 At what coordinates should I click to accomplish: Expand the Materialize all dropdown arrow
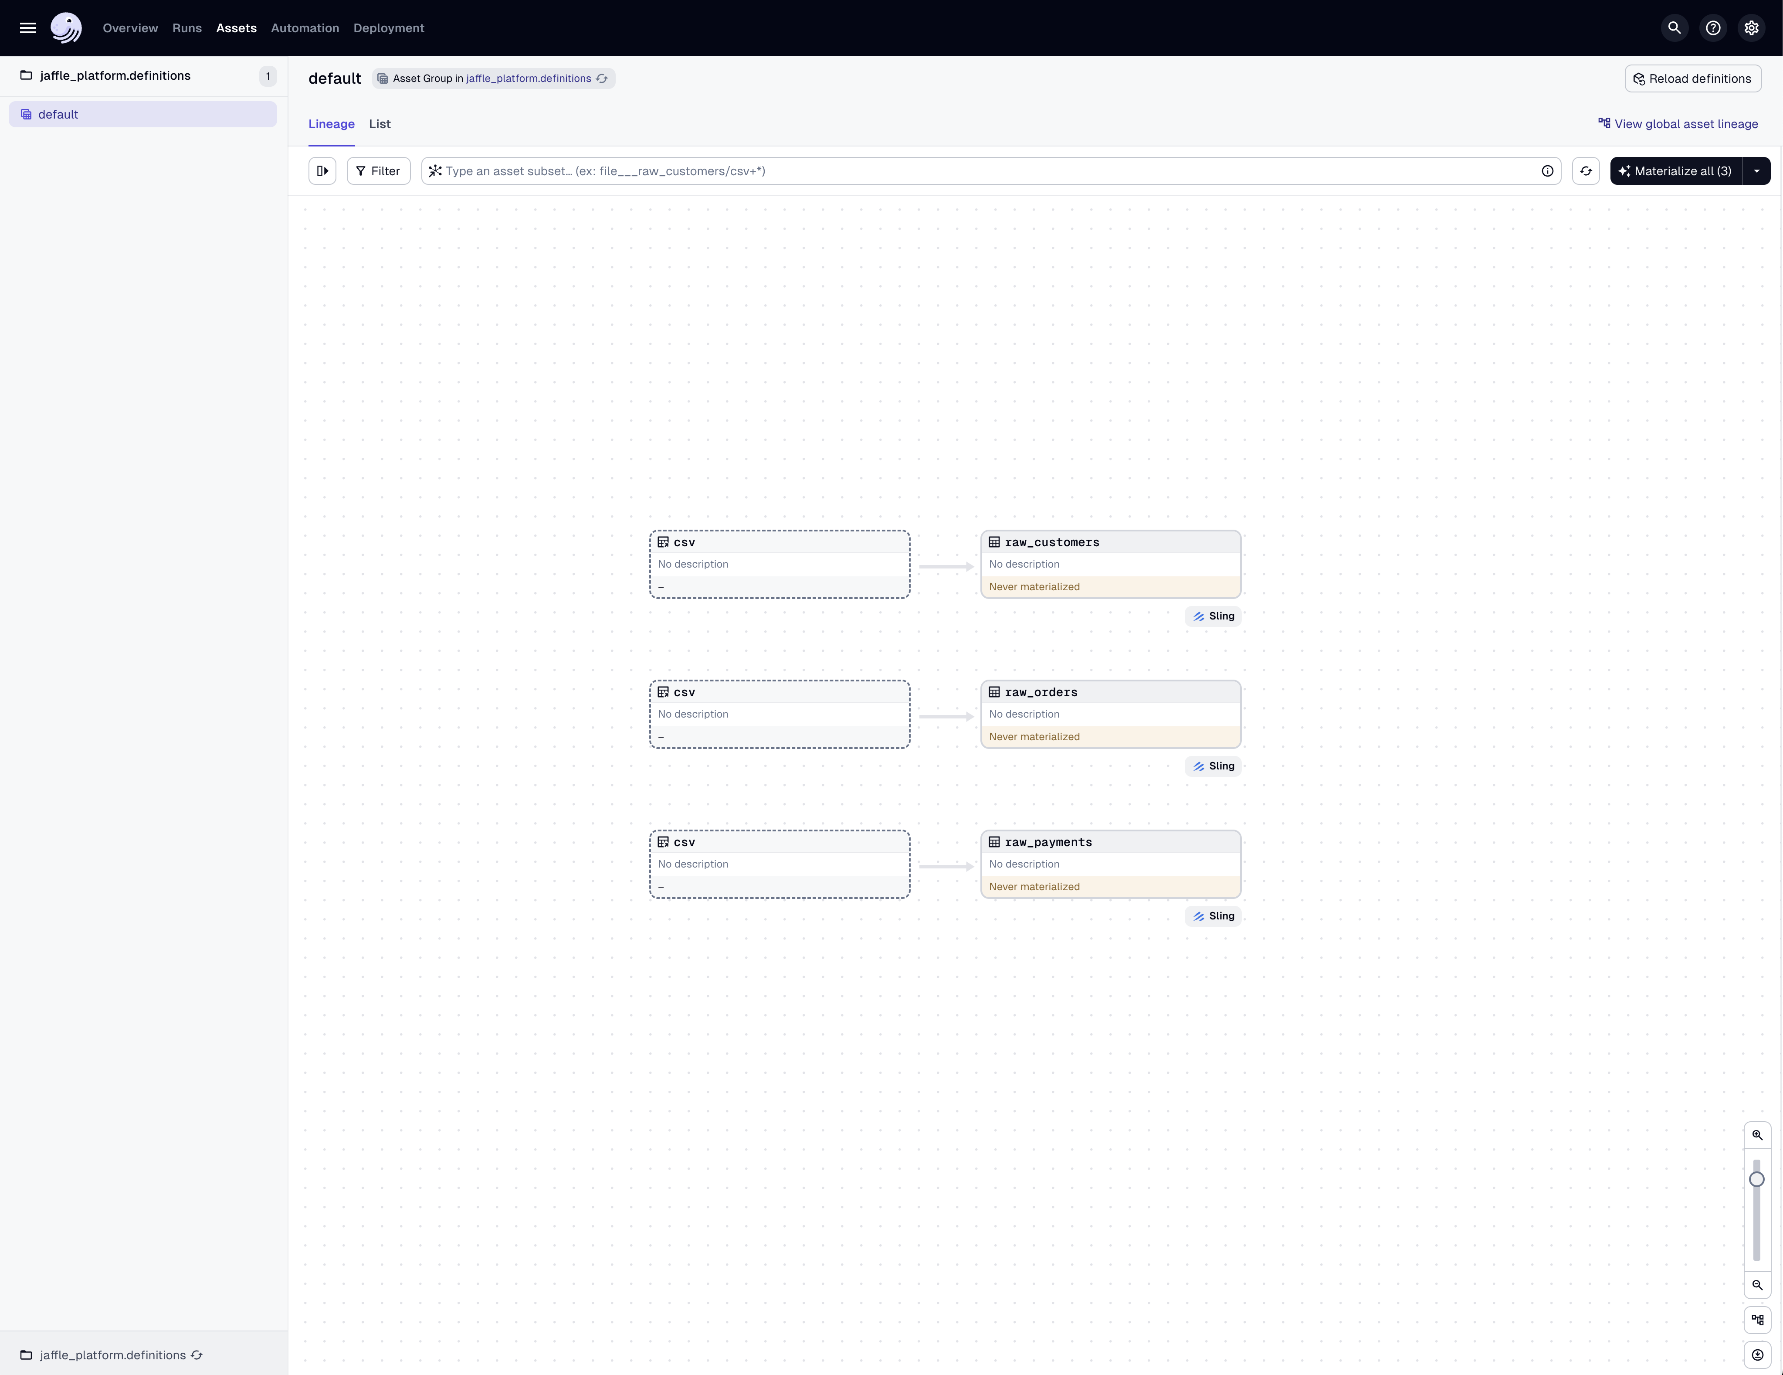pyautogui.click(x=1756, y=171)
